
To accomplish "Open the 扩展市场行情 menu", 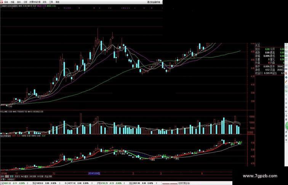I will click(35, 2).
